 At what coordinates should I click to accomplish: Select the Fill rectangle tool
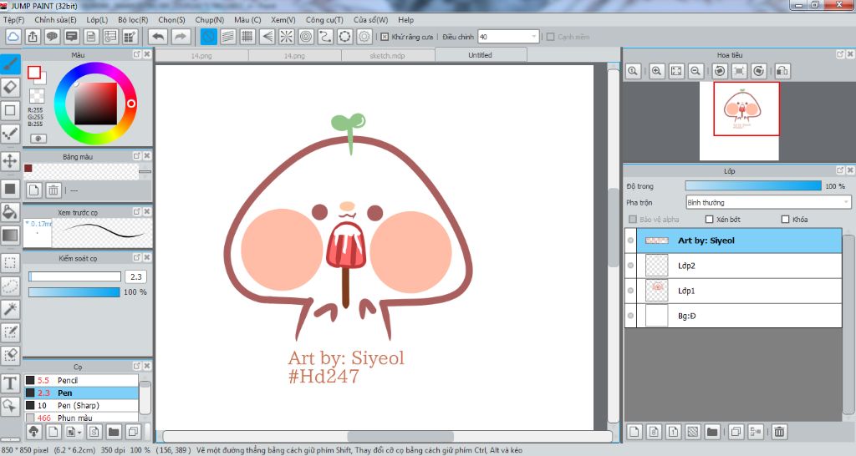(10, 190)
